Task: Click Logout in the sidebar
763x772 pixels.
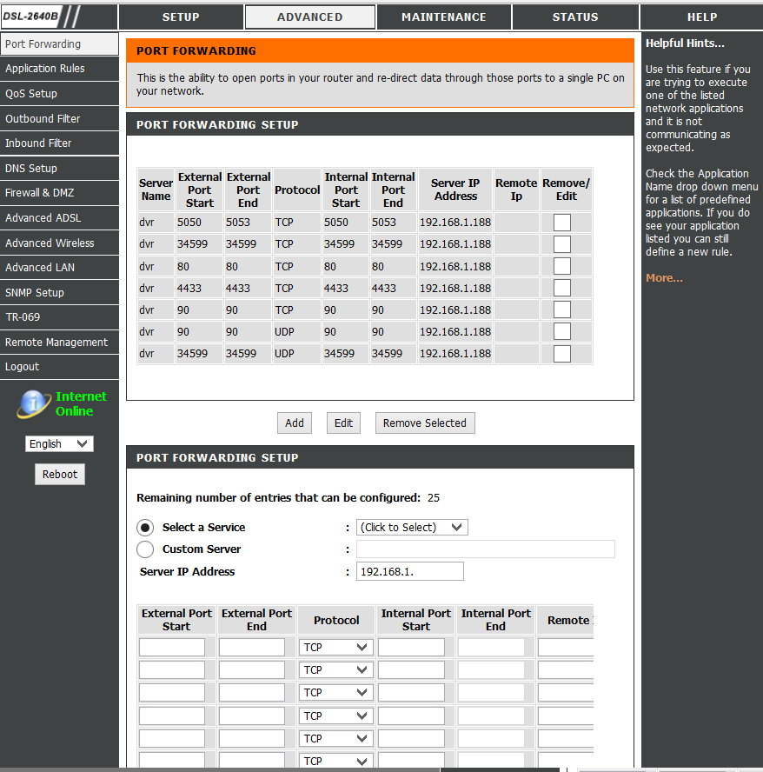Action: coord(59,367)
